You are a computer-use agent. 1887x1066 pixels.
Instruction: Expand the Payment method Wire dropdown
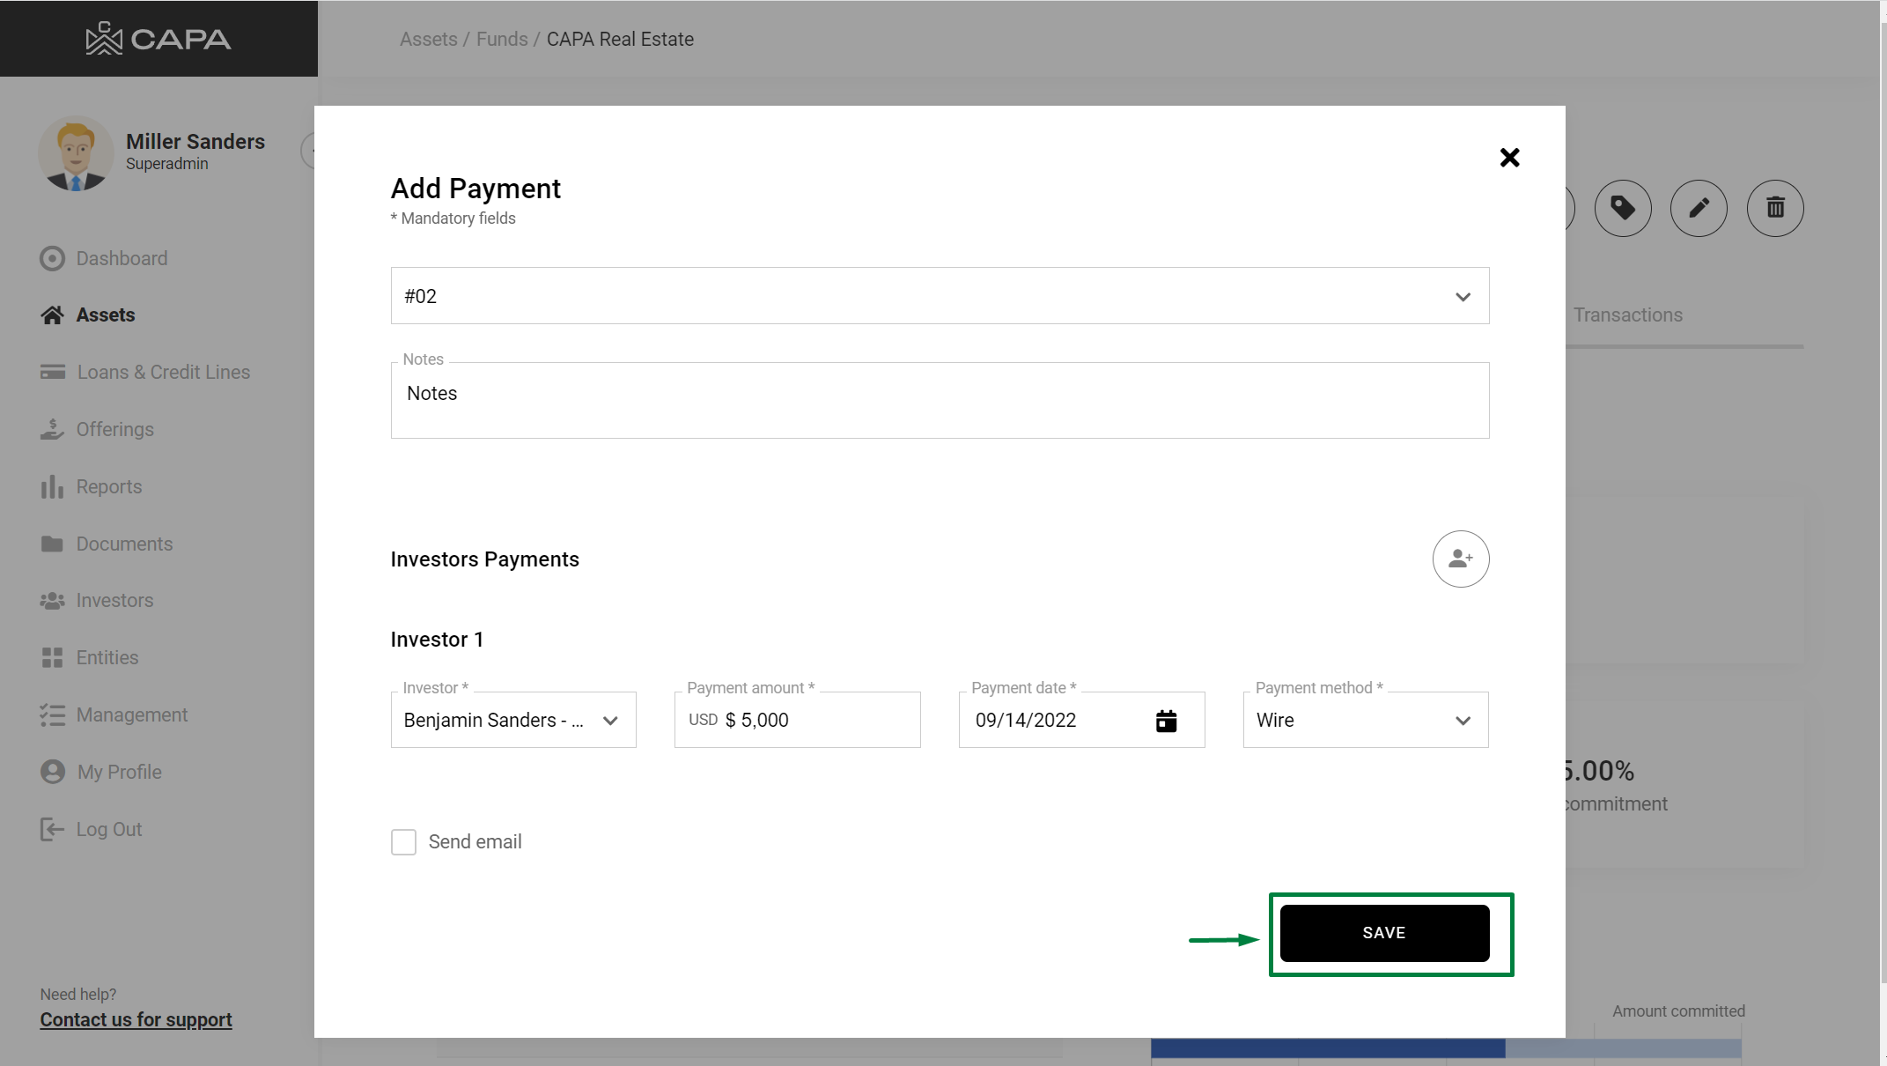tap(1365, 721)
